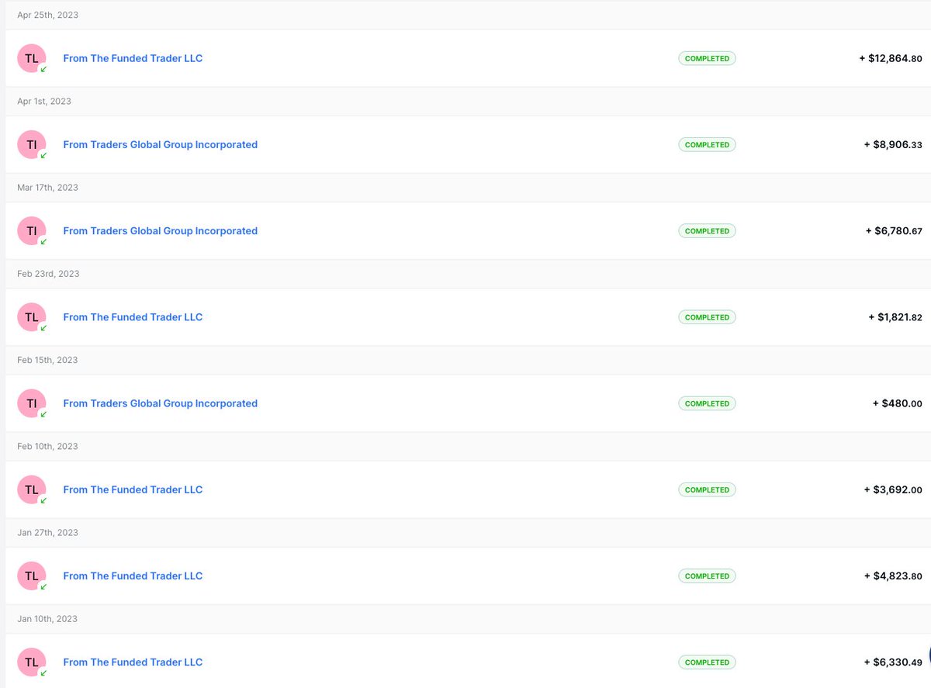Select the amount + $4,823.80
This screenshot has height=688, width=931.
[x=893, y=576]
